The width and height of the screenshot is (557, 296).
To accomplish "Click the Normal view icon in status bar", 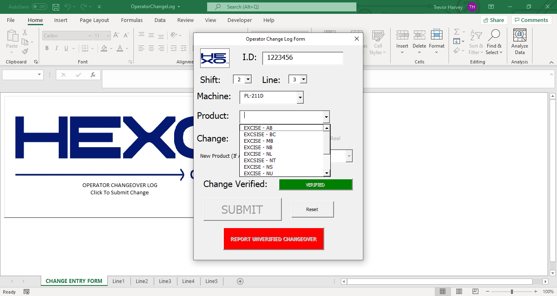I will (x=442, y=292).
